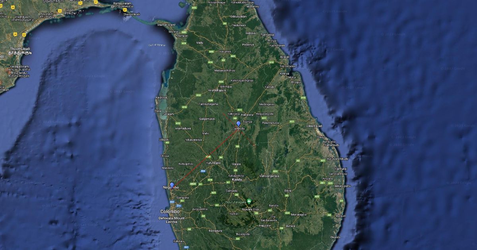Viewport: 477px width, 250px height.
Task: Select the Puttalam label
Action: point(169,114)
